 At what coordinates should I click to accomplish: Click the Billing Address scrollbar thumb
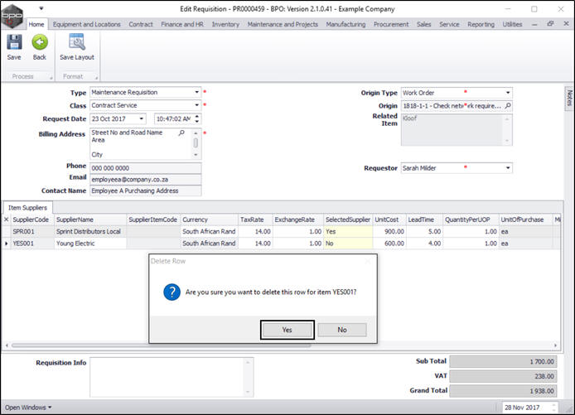(196, 142)
